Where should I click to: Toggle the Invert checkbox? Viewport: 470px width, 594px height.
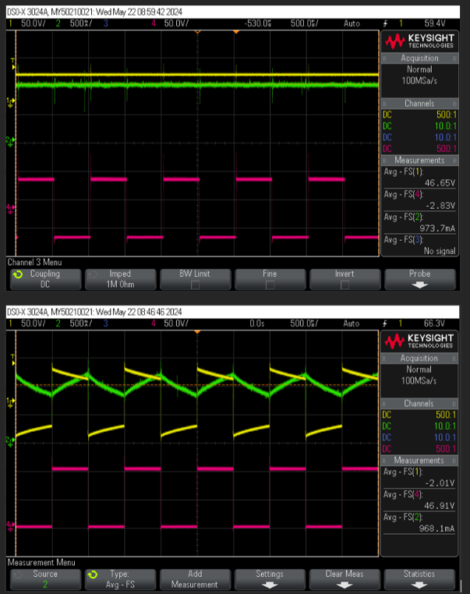coord(345,285)
